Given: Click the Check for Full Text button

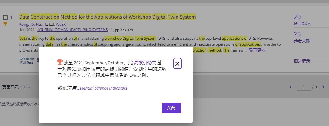Looking at the screenshot, I should [27, 60].
